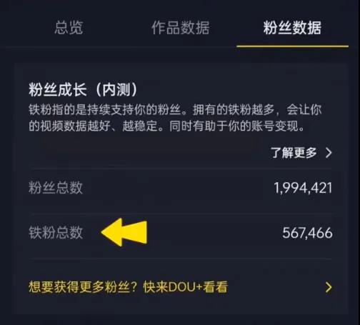Tap the loyal fan count 567,466

307,233
